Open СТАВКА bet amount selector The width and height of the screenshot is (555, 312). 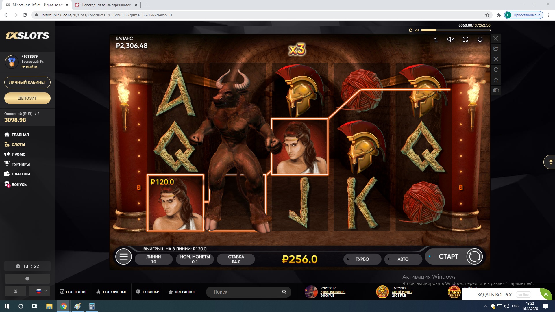[236, 259]
